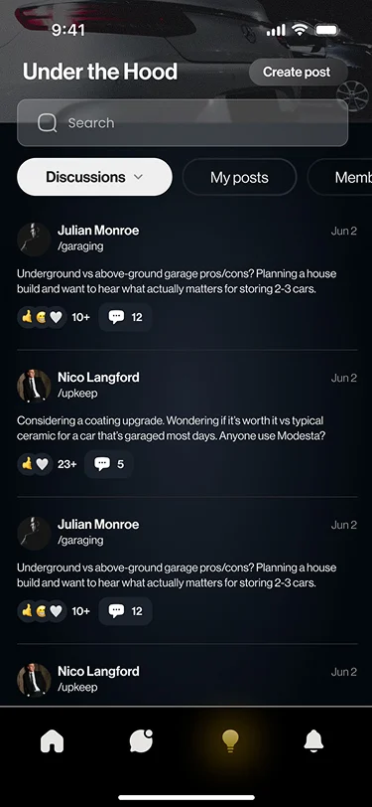View Julian Monroe's avatar on first post
Screen dimensions: 372x807
pyautogui.click(x=34, y=239)
